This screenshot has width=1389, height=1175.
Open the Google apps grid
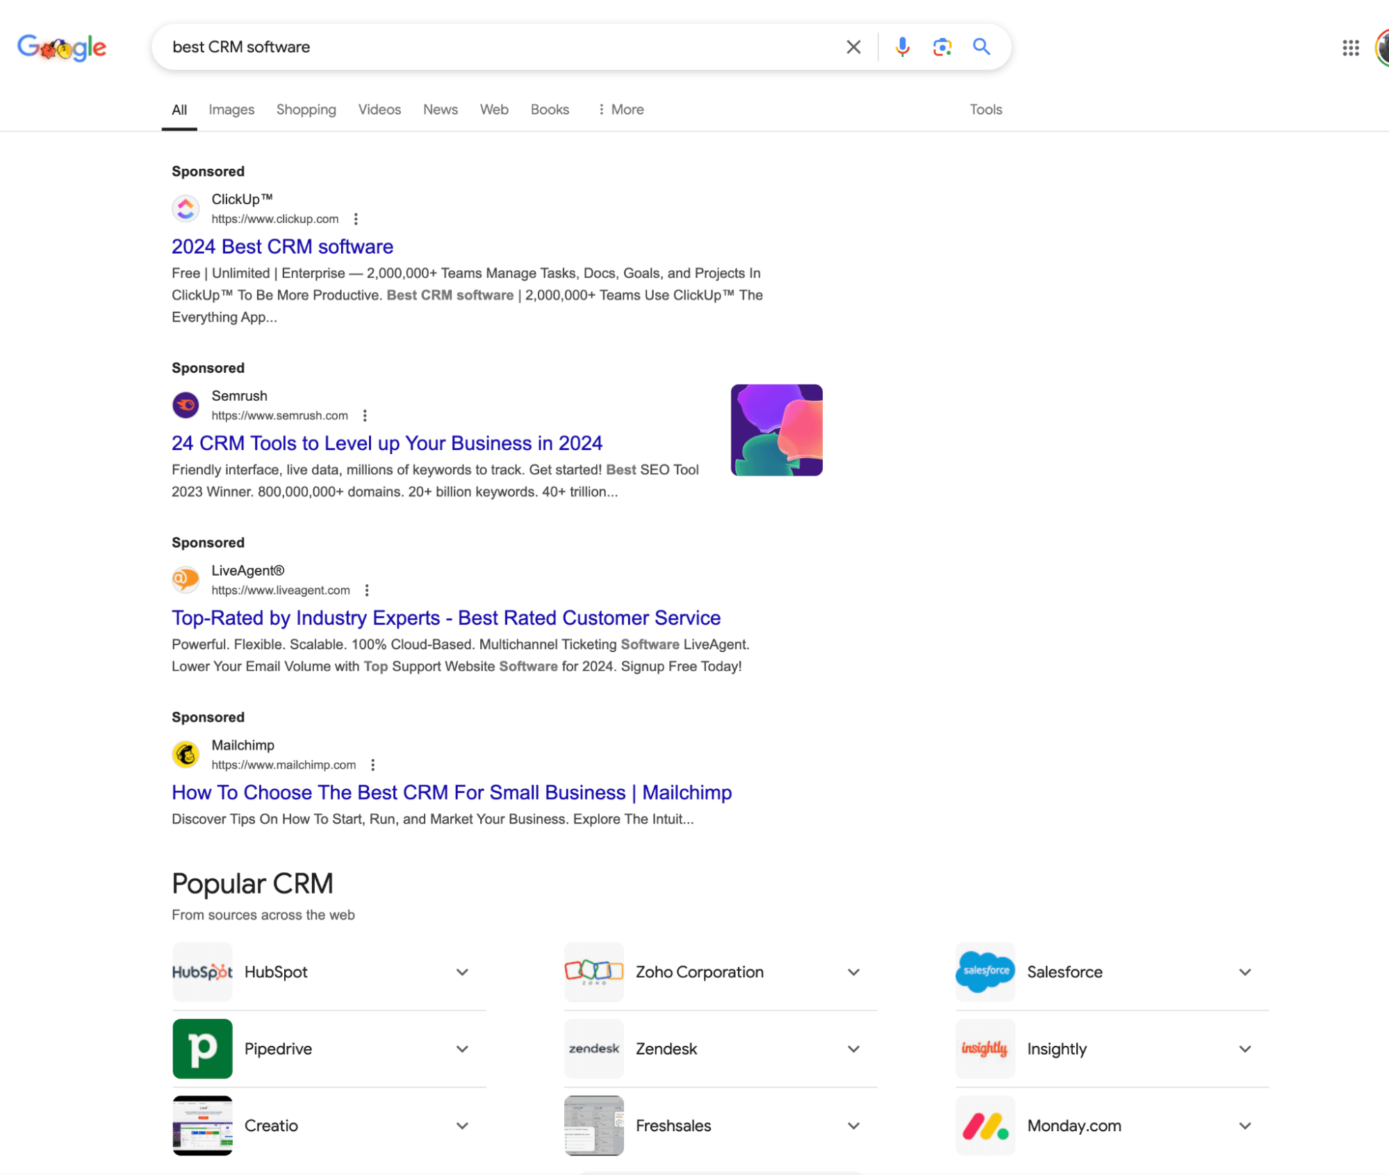pyautogui.click(x=1349, y=47)
